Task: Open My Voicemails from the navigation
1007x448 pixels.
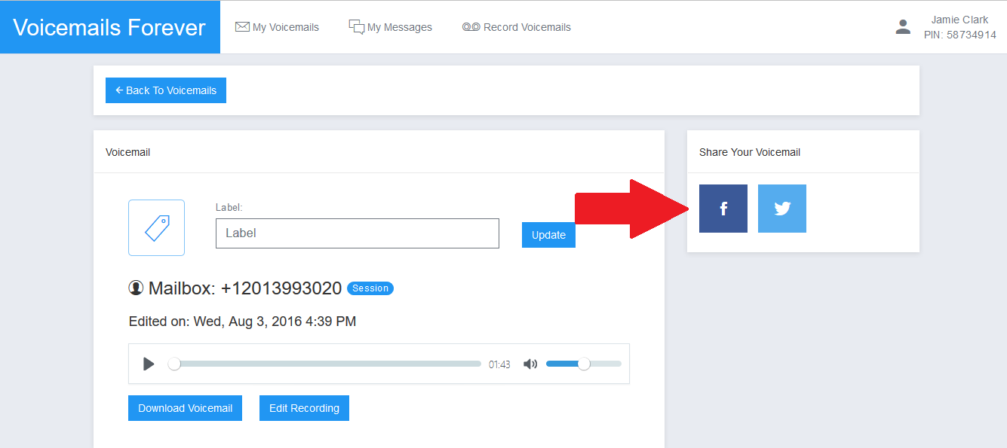Action: pos(277,27)
